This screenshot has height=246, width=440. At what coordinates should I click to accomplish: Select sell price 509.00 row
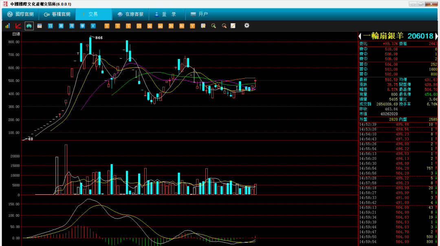[398, 59]
